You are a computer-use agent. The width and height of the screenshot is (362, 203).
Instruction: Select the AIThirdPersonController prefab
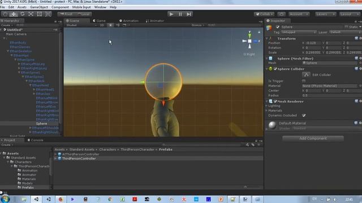tap(80, 154)
